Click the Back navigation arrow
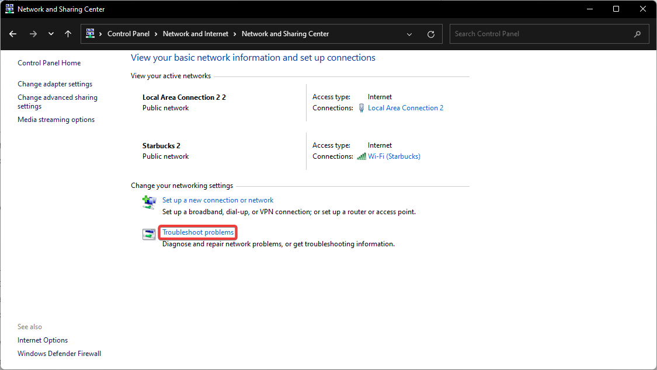Viewport: 657px width, 370px height. [13, 34]
